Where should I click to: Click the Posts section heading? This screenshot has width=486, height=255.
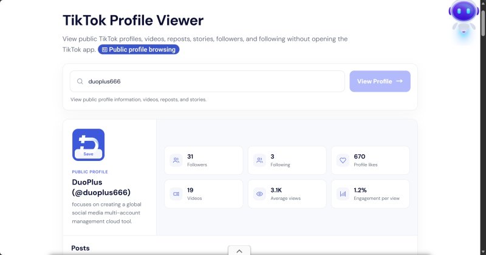click(80, 248)
